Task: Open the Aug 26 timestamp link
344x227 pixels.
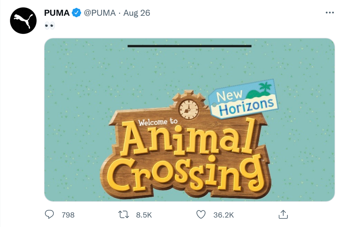Action: pos(137,13)
